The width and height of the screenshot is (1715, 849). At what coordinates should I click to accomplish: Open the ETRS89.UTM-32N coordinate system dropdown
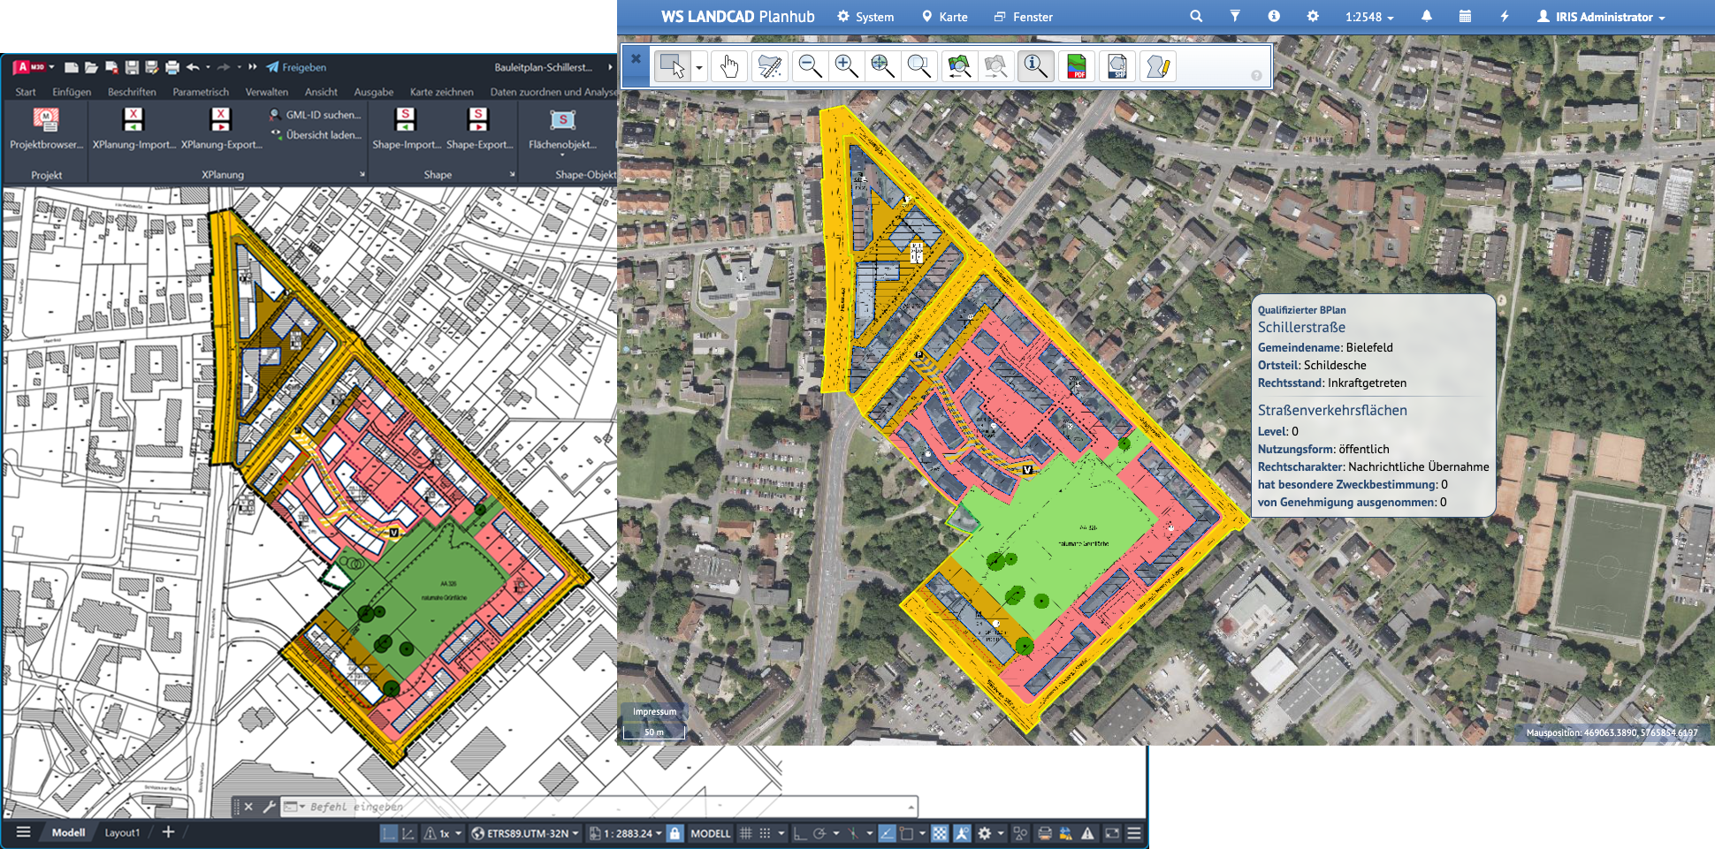tap(525, 833)
